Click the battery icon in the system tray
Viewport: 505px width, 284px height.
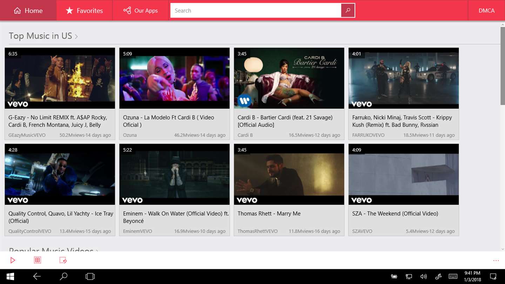click(394, 277)
